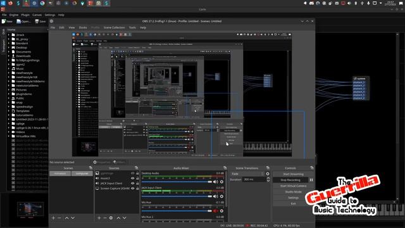Screen dimensions: 405x228
Task: Open Firefox from the top taskbar
Action: point(10,3)
